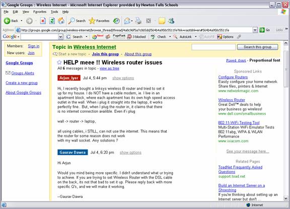Click inside the group search text field
Screen dimensions: 290x209
coord(213,47)
